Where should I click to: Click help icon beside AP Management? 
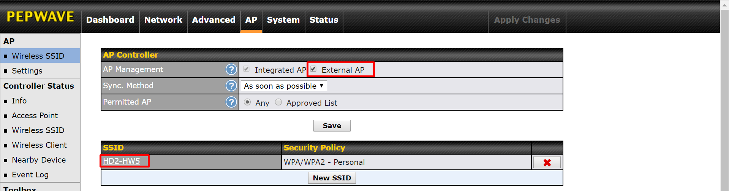click(x=231, y=69)
